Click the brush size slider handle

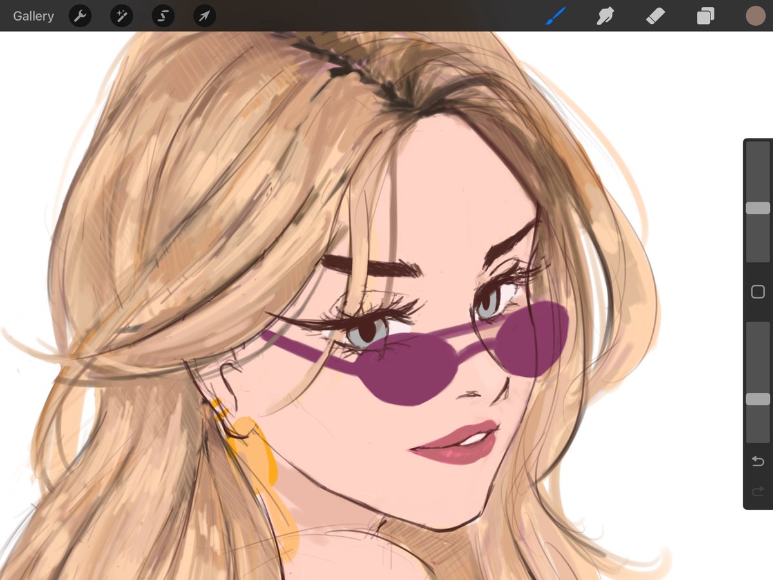coord(758,208)
